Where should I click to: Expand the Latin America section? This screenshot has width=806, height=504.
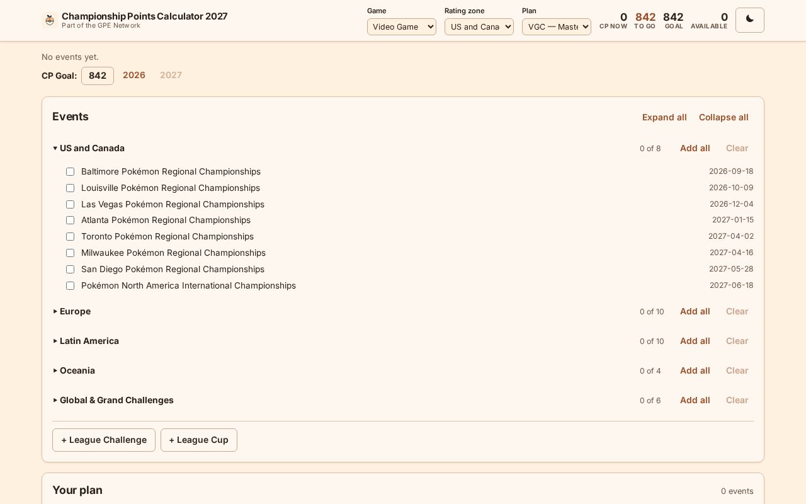point(86,341)
